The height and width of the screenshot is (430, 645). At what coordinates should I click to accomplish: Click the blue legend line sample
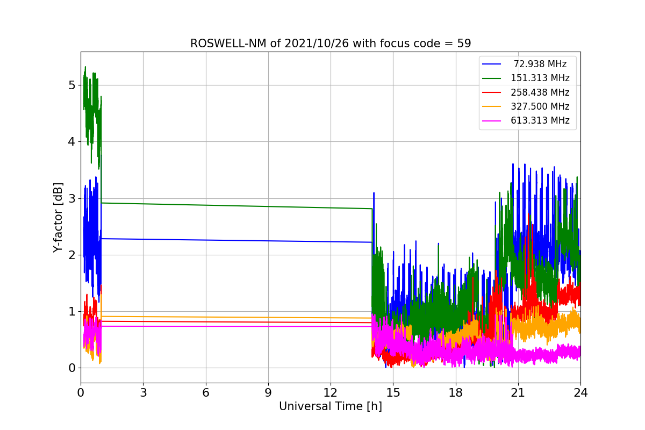coord(492,64)
